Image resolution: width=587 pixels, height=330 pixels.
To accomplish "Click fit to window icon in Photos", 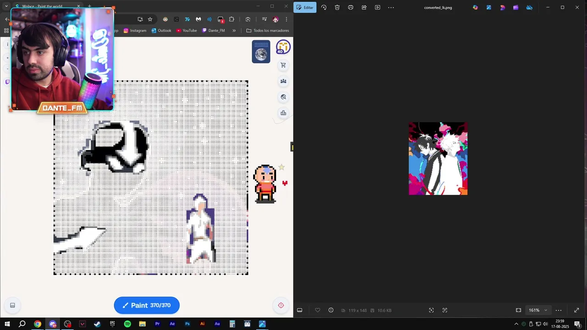I will (x=431, y=310).
